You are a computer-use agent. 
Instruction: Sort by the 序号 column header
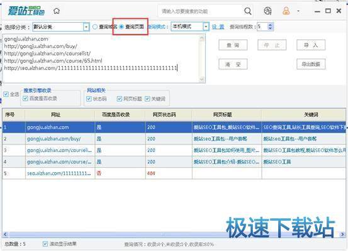point(14,115)
